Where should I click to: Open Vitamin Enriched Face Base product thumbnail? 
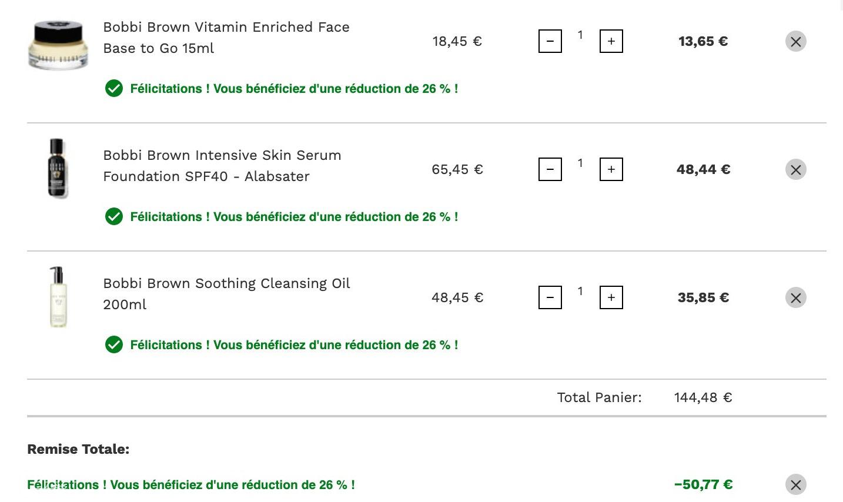coord(58,45)
